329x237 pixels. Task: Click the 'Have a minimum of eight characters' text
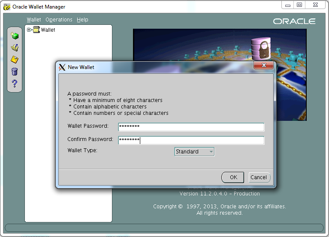coord(118,100)
